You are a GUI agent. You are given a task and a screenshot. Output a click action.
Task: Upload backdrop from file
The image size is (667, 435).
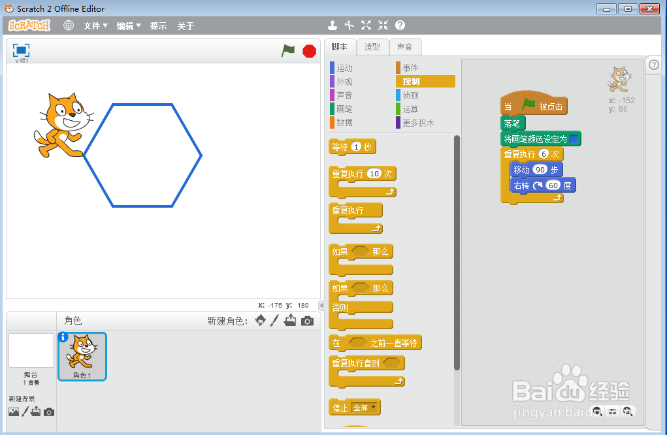pos(36,411)
